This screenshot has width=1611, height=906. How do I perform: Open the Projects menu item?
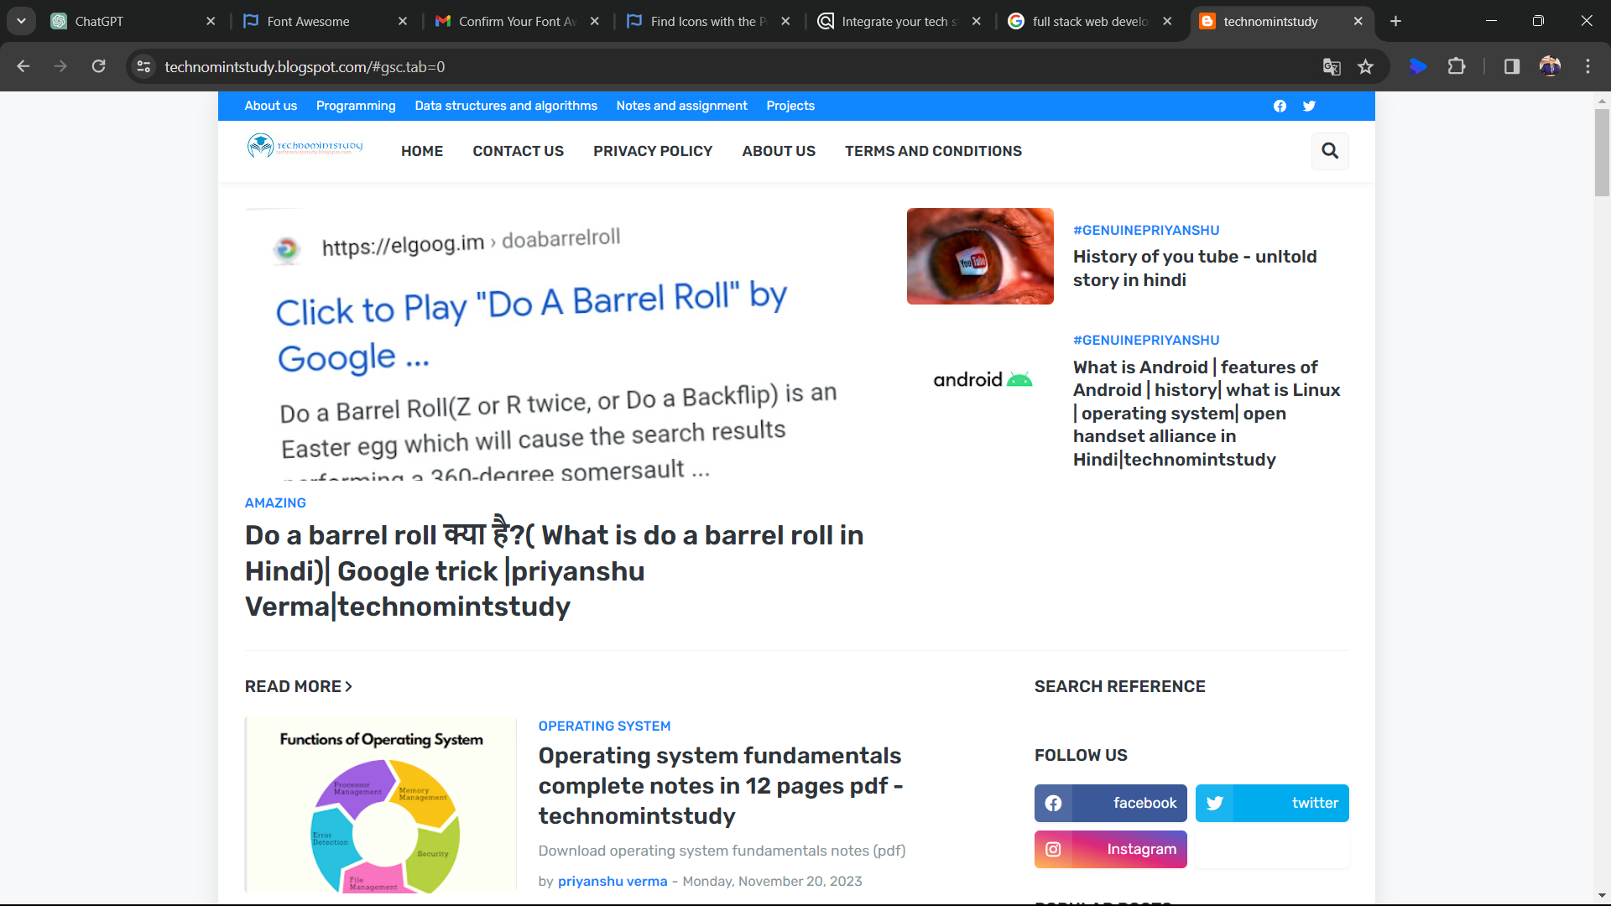[790, 106]
